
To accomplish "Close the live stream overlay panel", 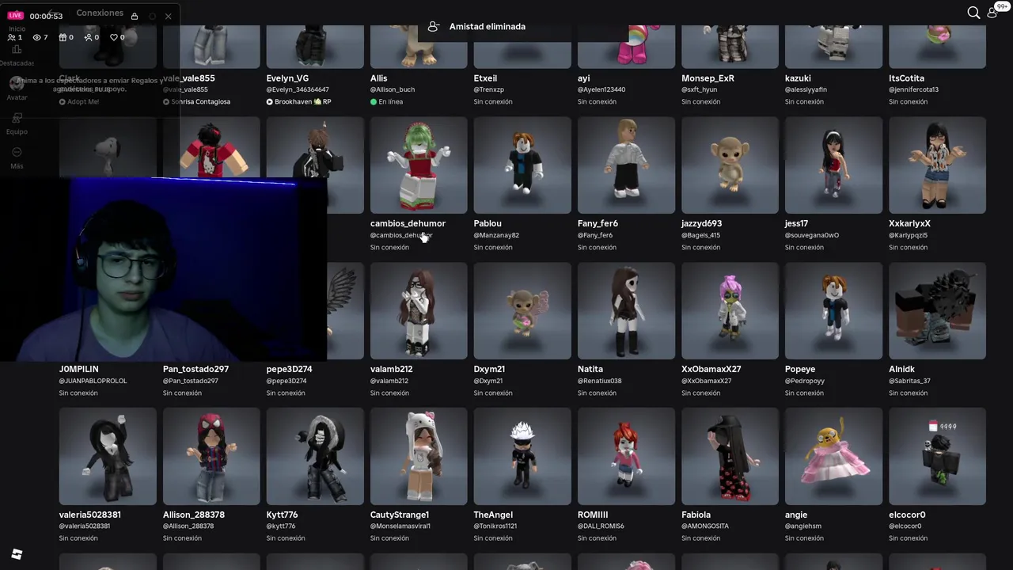I will tap(168, 16).
